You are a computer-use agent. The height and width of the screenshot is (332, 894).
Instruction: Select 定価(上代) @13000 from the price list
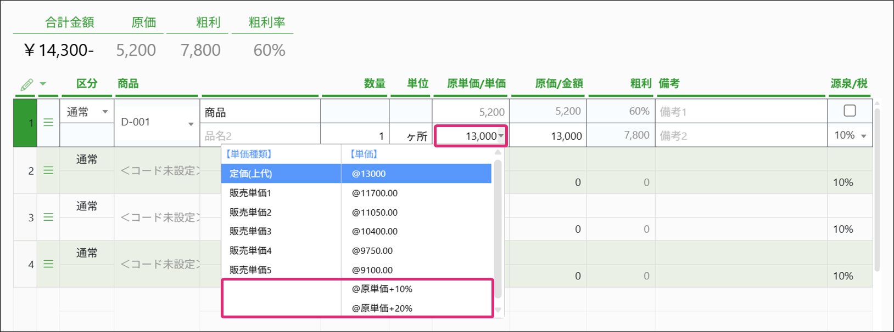356,174
